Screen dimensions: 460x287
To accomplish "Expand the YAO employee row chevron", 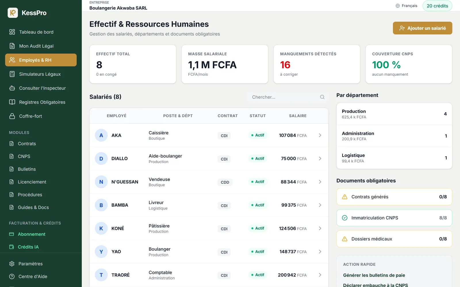I will click(320, 251).
